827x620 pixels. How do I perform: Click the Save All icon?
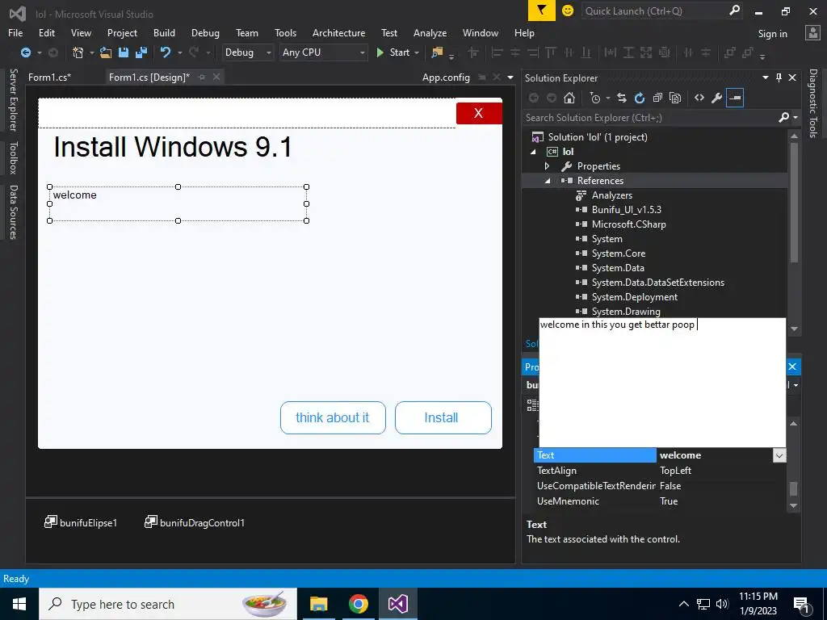click(141, 52)
